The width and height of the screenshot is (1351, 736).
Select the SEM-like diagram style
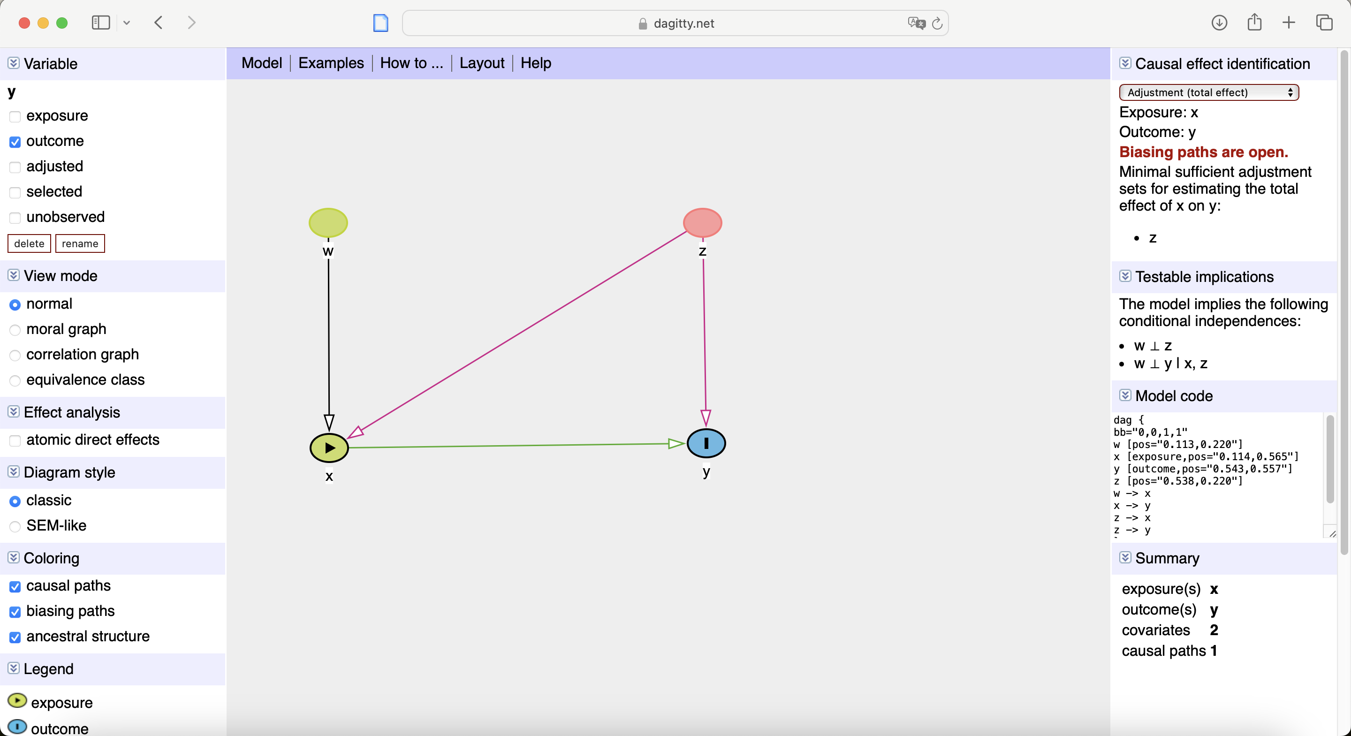coord(15,526)
